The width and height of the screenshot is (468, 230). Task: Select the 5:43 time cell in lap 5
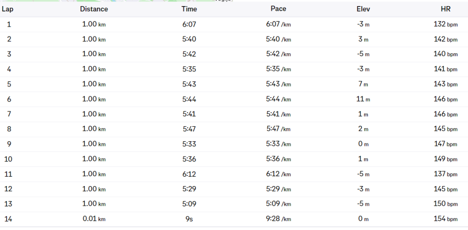(189, 84)
